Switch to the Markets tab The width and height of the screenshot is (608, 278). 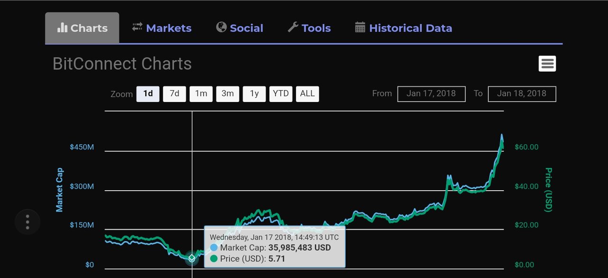[x=162, y=28]
